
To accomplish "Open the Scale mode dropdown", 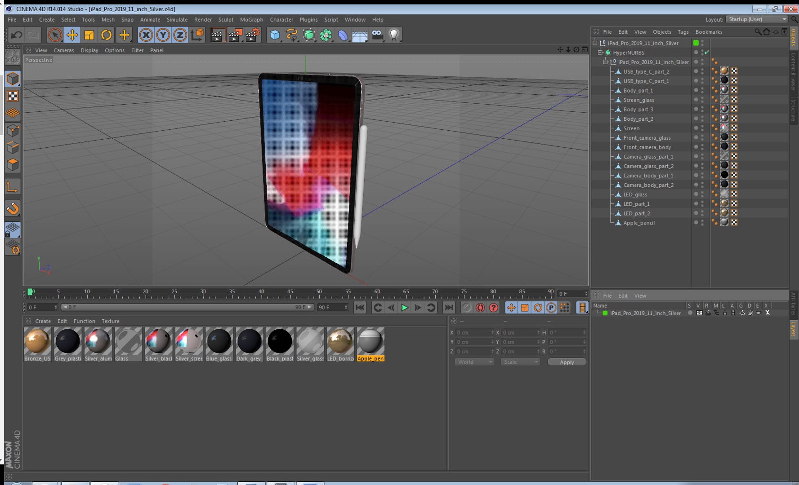I will pos(520,362).
